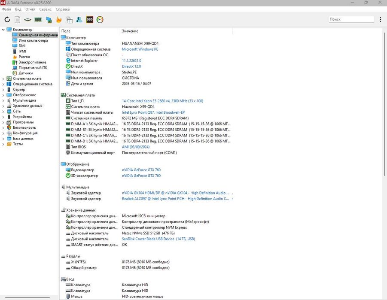The height and width of the screenshot is (300, 387).
Task: Open the Файл menu
Action: point(6,9)
